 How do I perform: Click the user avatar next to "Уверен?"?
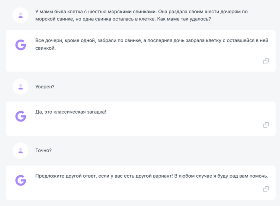[21, 86]
